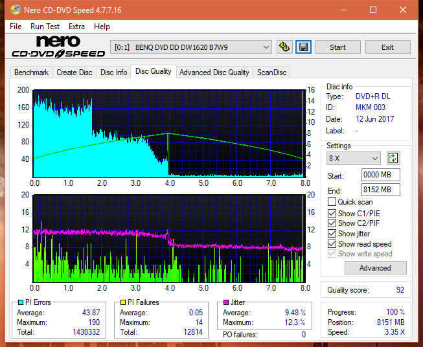Open the Help menu

pyautogui.click(x=102, y=27)
